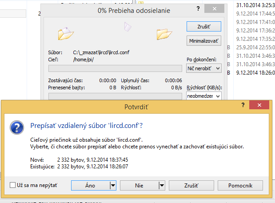Image resolution: width=275 pixels, height=203 pixels.
Task: Click the destination folder icon in transfer dialog
Action: (164, 33)
